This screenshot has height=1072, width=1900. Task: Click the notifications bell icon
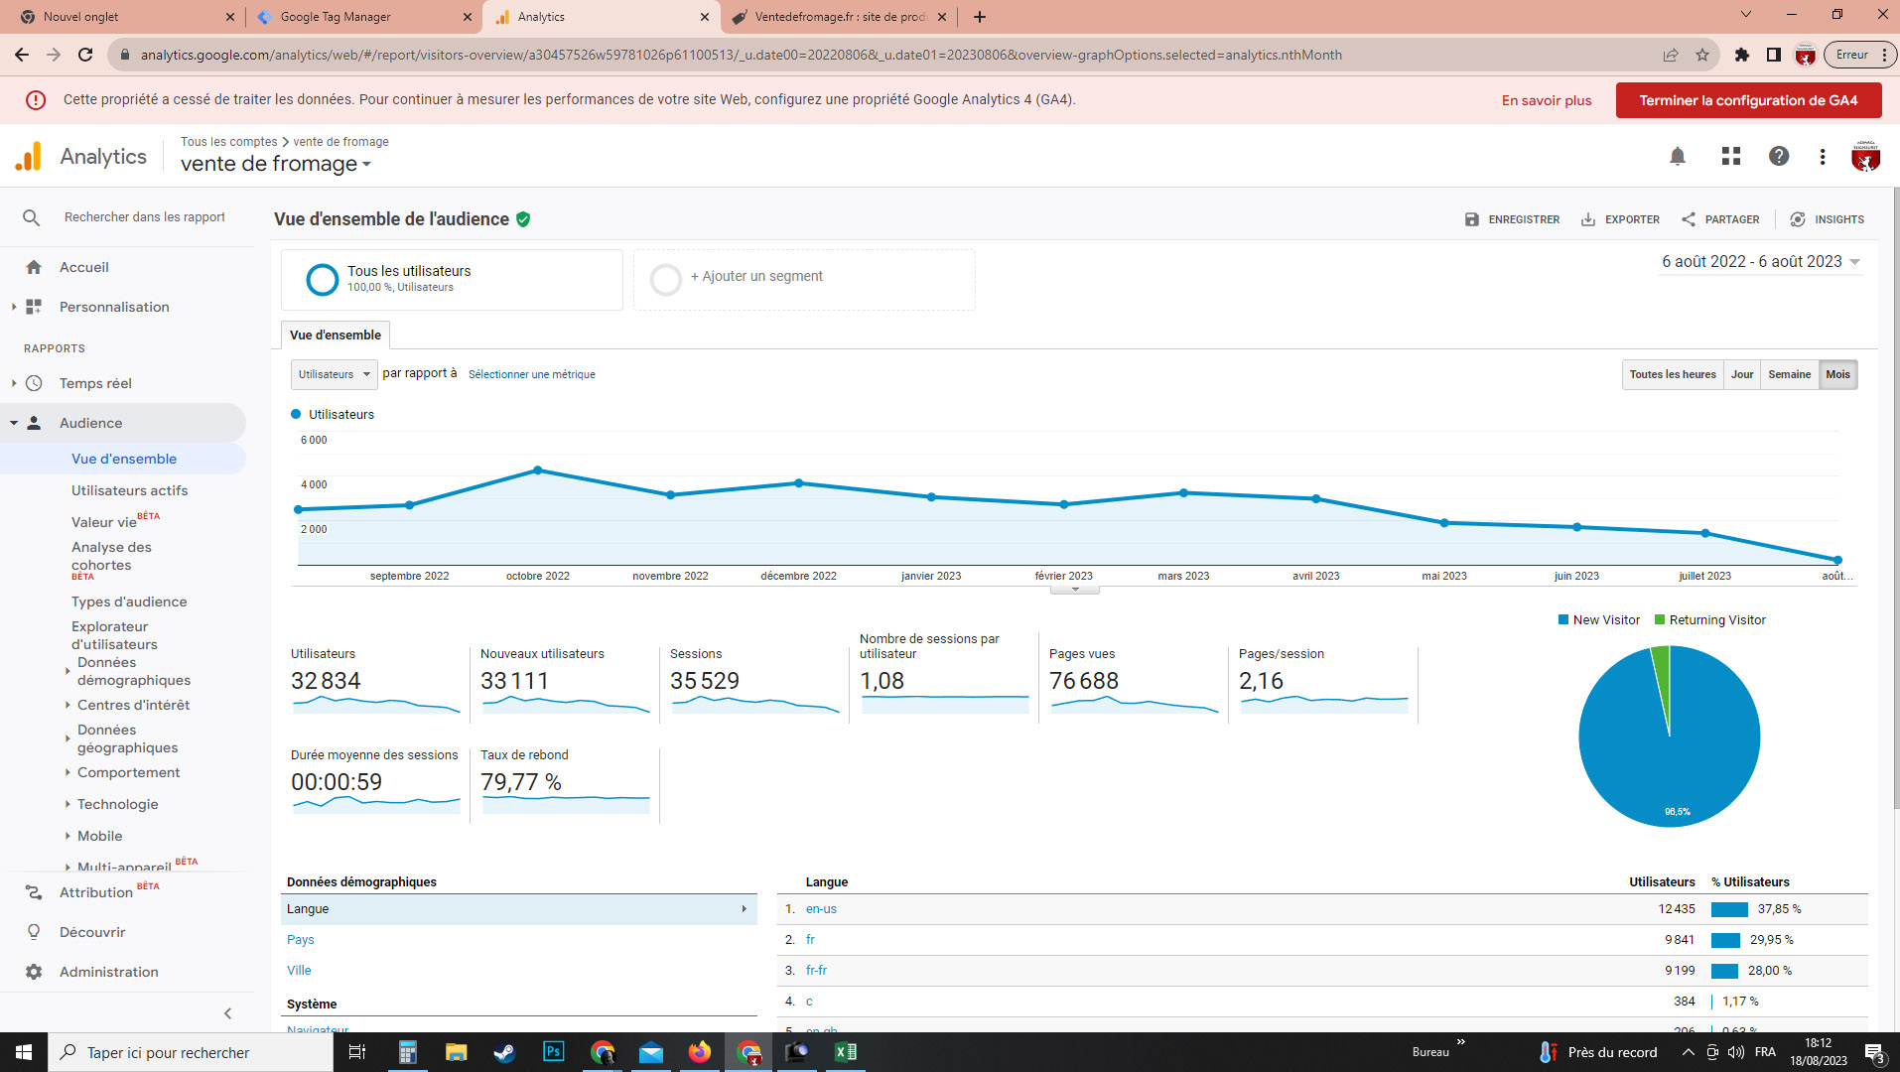coord(1677,157)
